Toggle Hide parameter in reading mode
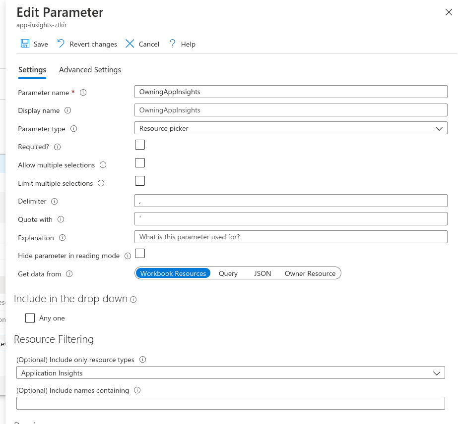This screenshot has width=458, height=424. tap(140, 254)
